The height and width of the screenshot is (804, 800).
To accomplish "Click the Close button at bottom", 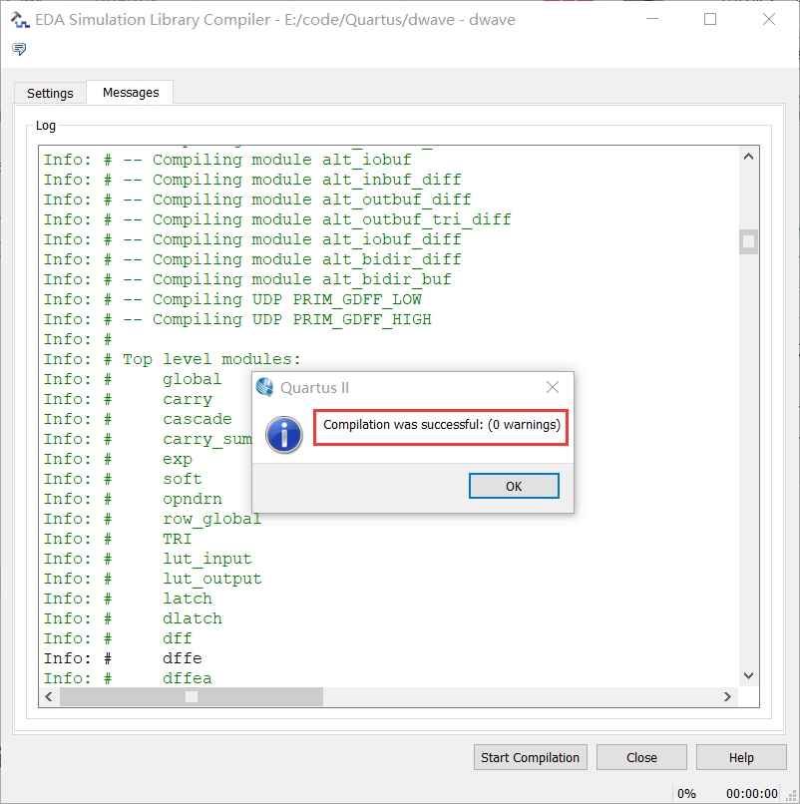I will pyautogui.click(x=641, y=757).
